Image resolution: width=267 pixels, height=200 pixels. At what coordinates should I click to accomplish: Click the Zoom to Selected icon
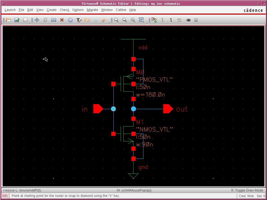pos(141,20)
